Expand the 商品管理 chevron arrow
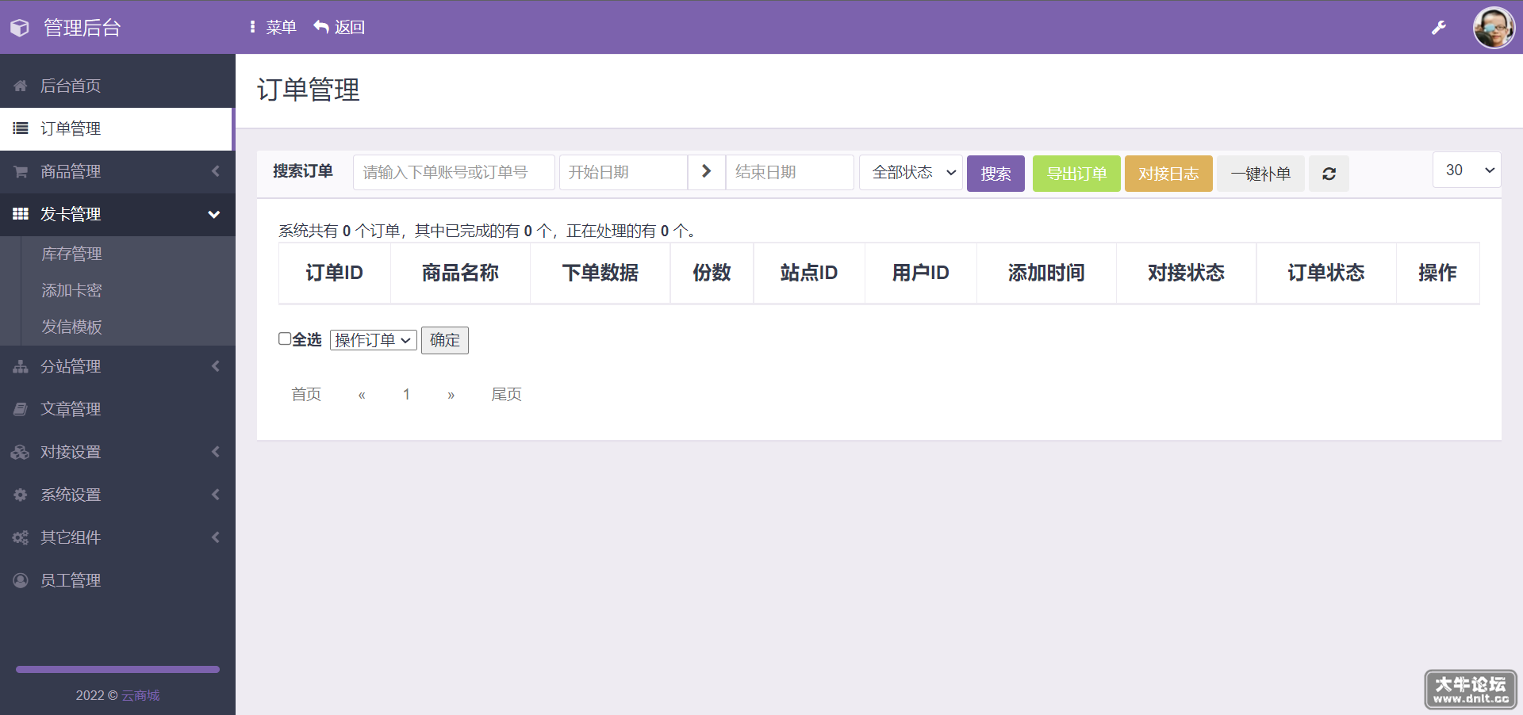 pyautogui.click(x=215, y=171)
